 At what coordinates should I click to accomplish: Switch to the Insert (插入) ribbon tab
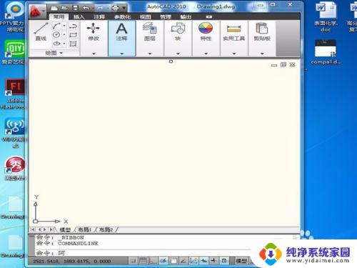point(79,17)
